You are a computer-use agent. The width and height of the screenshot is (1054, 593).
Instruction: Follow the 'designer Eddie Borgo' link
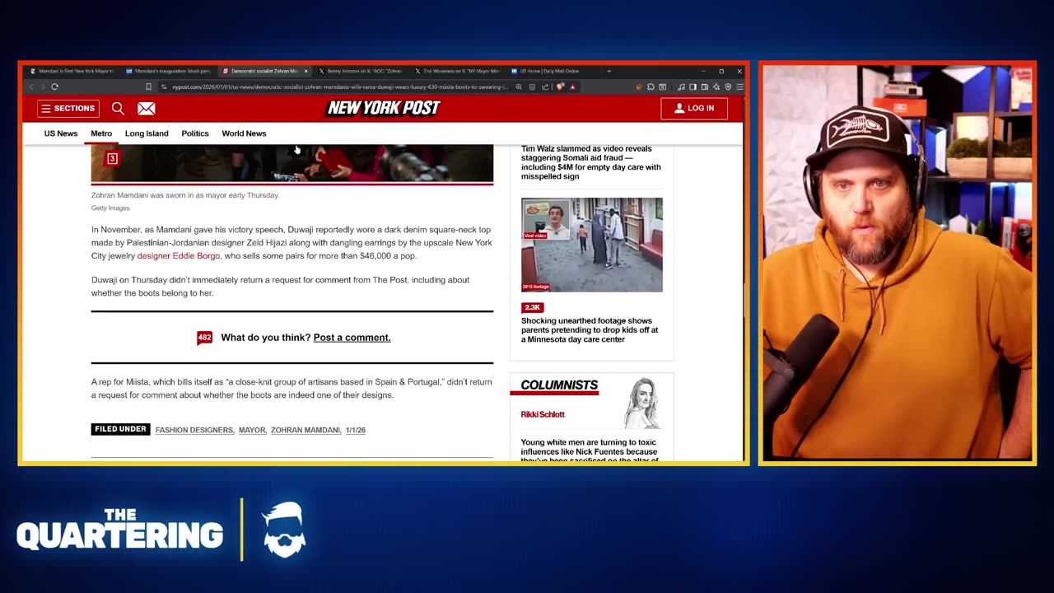point(179,256)
